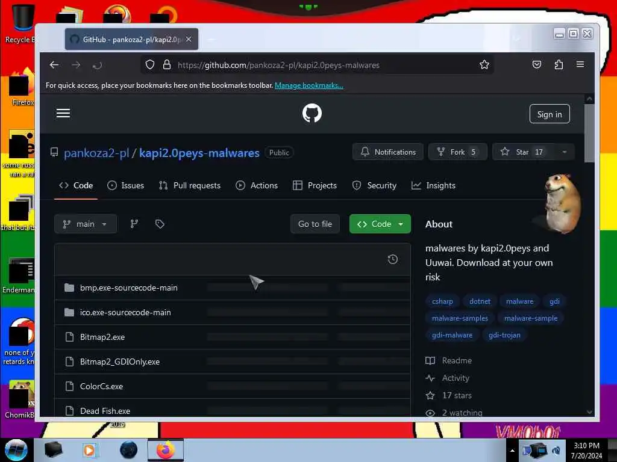Select the Code tab
Image resolution: width=617 pixels, height=462 pixels.
click(76, 185)
